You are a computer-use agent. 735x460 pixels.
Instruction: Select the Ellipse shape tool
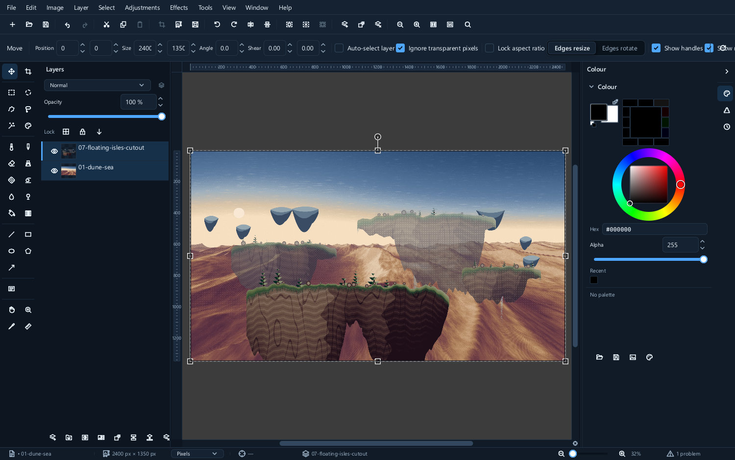[x=11, y=251]
